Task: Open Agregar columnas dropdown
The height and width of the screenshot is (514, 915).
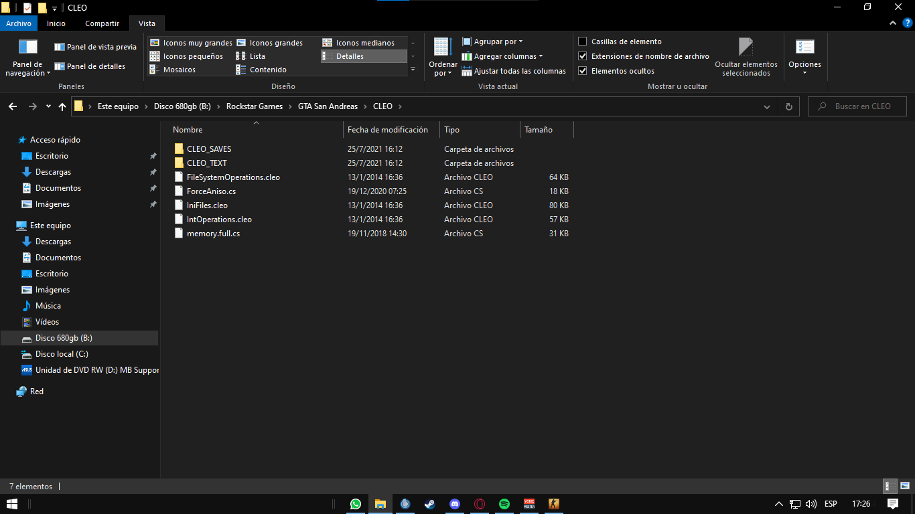Action: [x=502, y=56]
